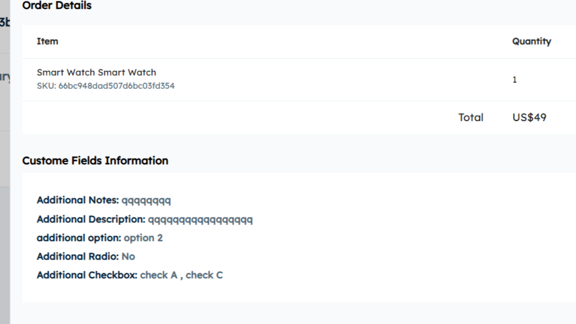Select the Additional Description value text
This screenshot has height=324, width=576.
pyautogui.click(x=200, y=220)
